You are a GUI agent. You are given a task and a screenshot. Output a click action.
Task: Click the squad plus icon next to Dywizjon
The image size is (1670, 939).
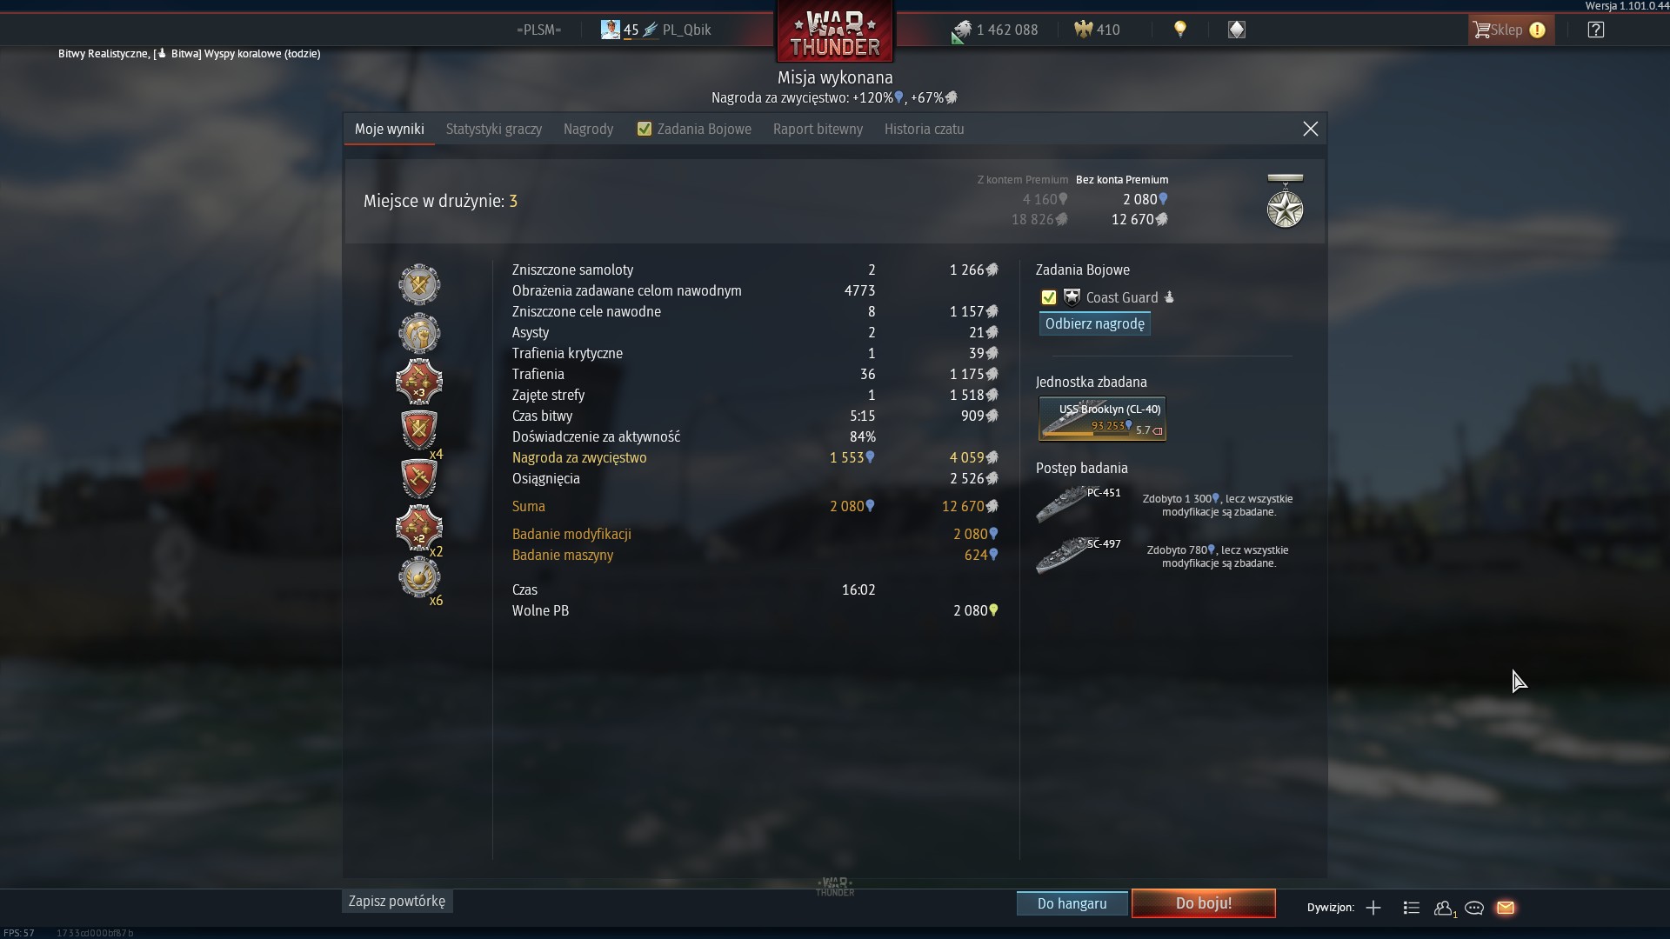point(1373,908)
